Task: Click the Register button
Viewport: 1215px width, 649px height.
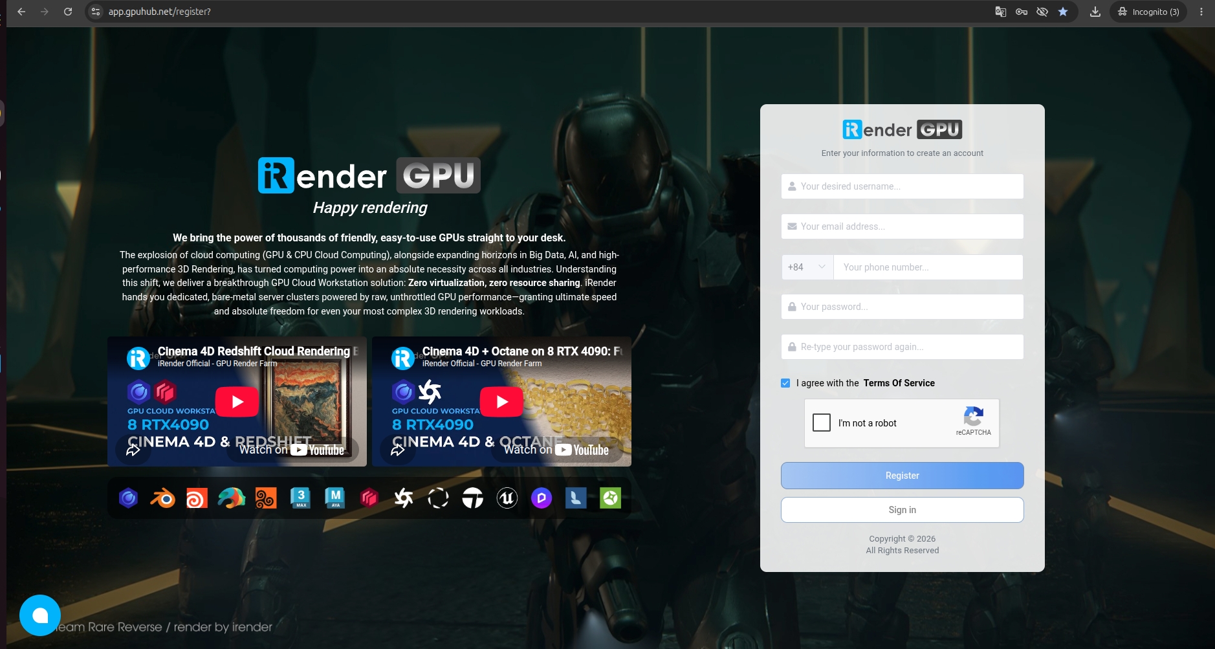Action: pos(903,476)
